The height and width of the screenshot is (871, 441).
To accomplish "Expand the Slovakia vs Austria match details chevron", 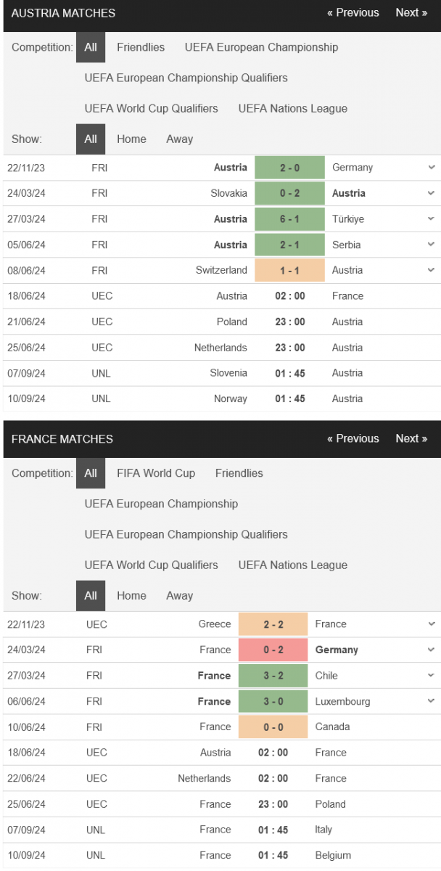I will (432, 193).
